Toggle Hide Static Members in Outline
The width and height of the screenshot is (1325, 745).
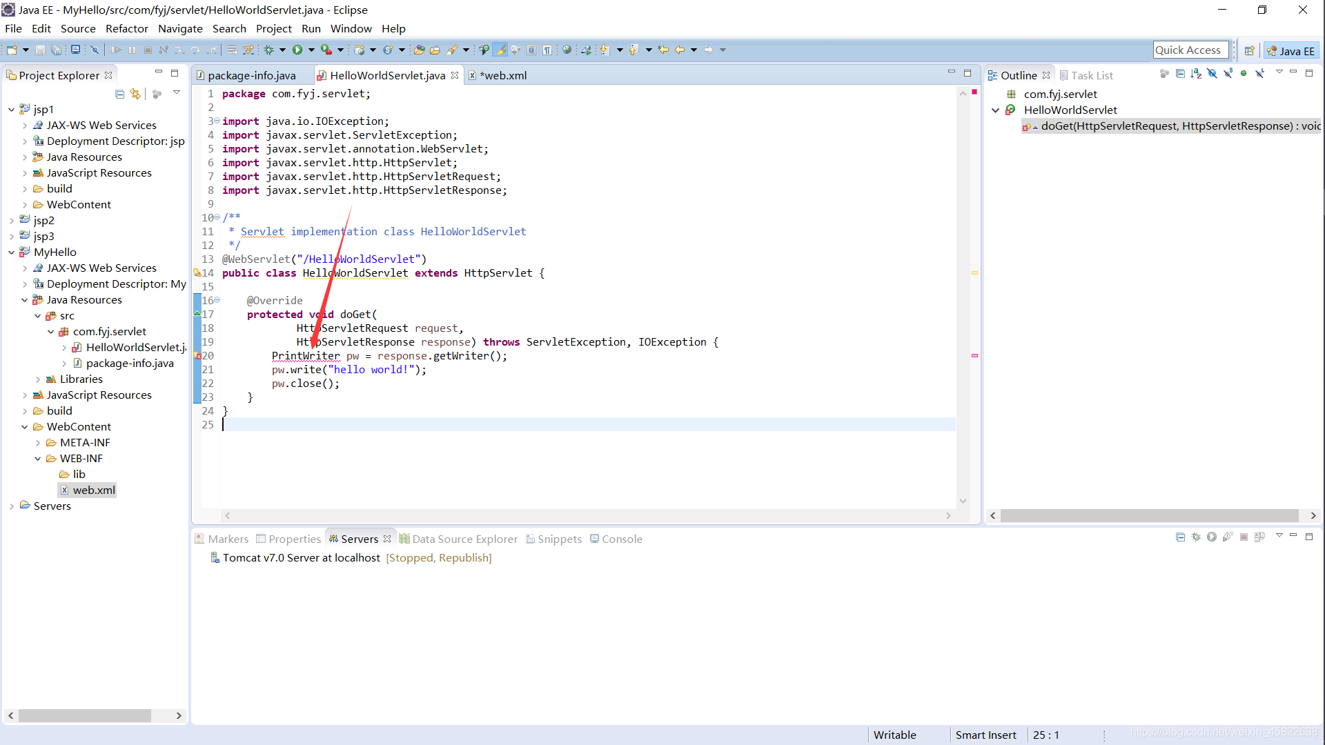[1228, 74]
